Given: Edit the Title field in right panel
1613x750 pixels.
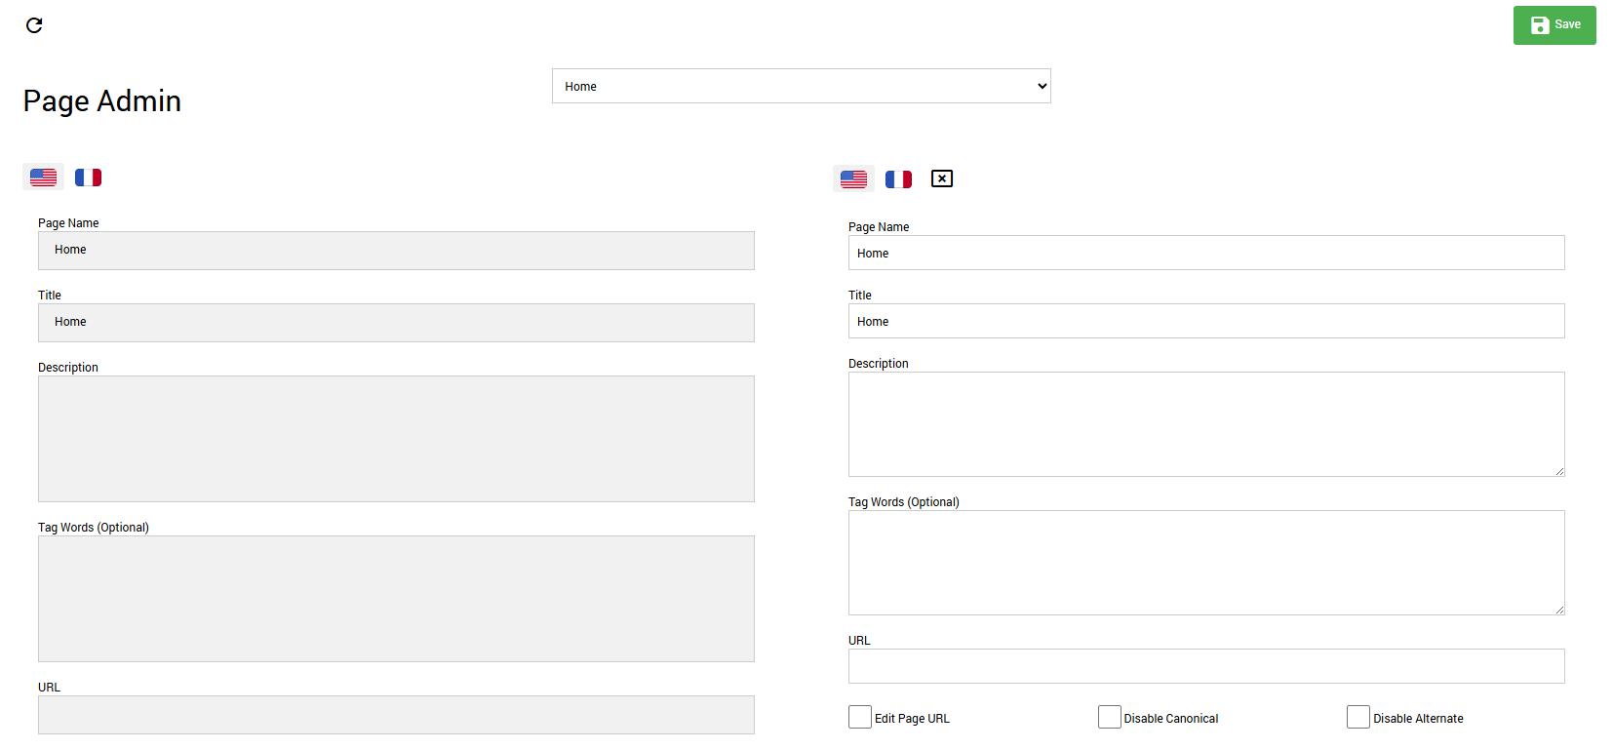Looking at the screenshot, I should click(x=1206, y=321).
